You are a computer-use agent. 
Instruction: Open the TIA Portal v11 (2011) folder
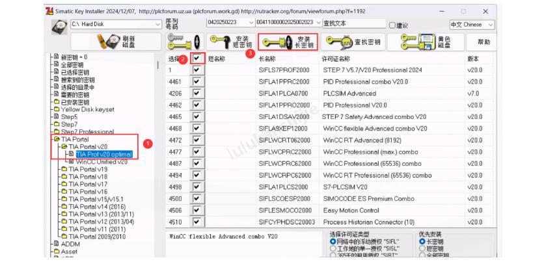click(x=97, y=229)
